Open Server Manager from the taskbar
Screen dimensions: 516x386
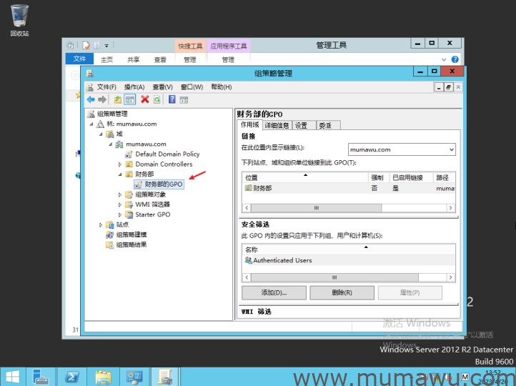[41, 376]
